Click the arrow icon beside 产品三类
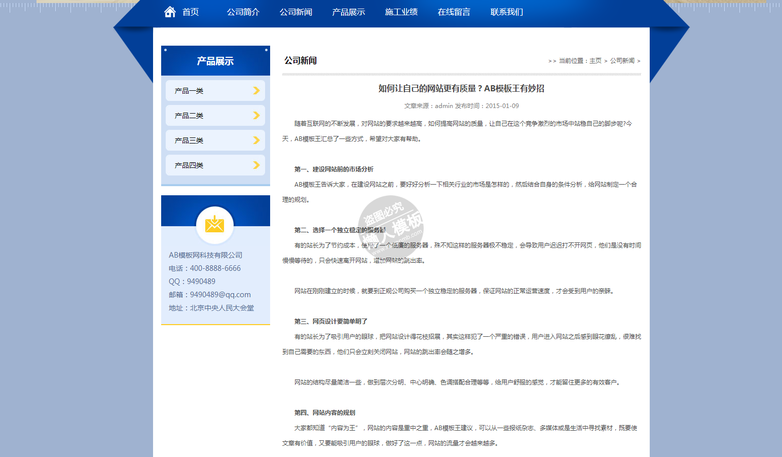 tap(256, 140)
